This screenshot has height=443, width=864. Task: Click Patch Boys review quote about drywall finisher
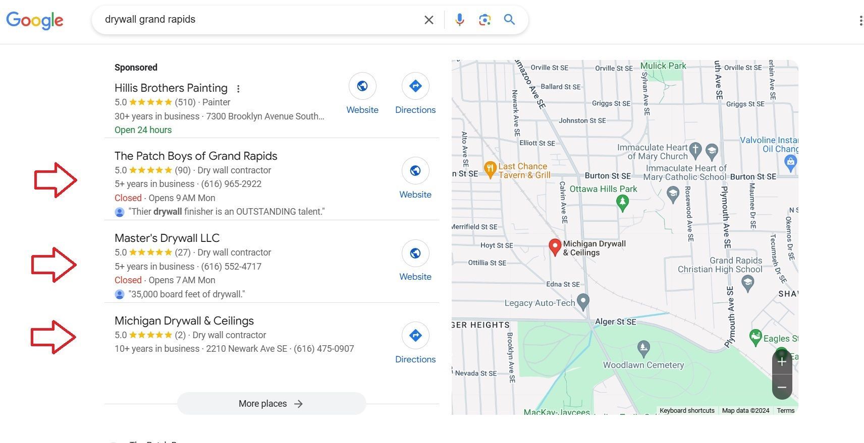coord(227,212)
